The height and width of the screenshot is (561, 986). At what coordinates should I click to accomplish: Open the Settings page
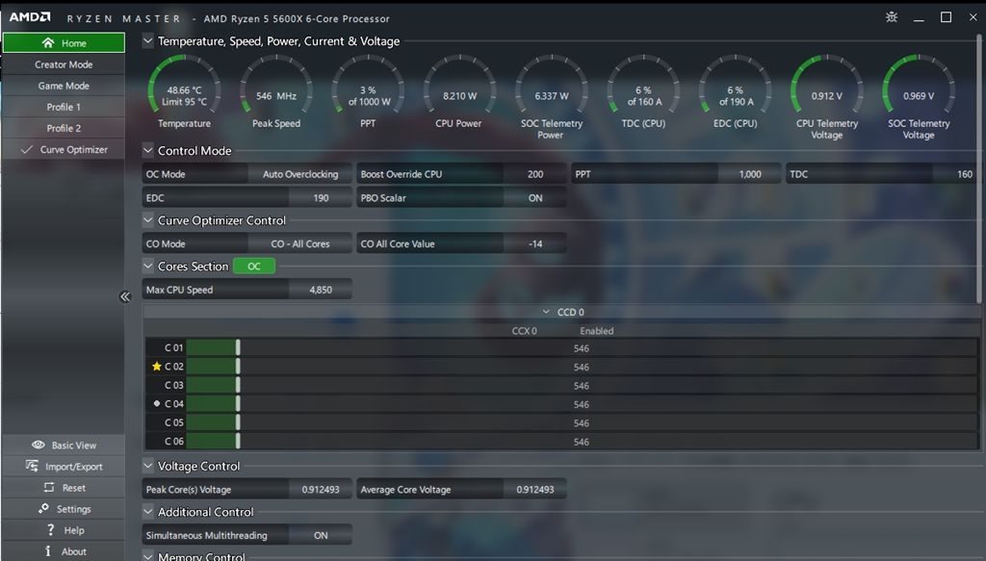[x=64, y=509]
